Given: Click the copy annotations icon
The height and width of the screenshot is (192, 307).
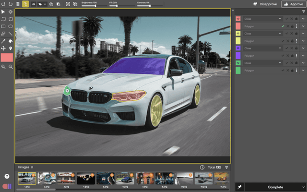Looking at the screenshot, I should coord(51,4).
